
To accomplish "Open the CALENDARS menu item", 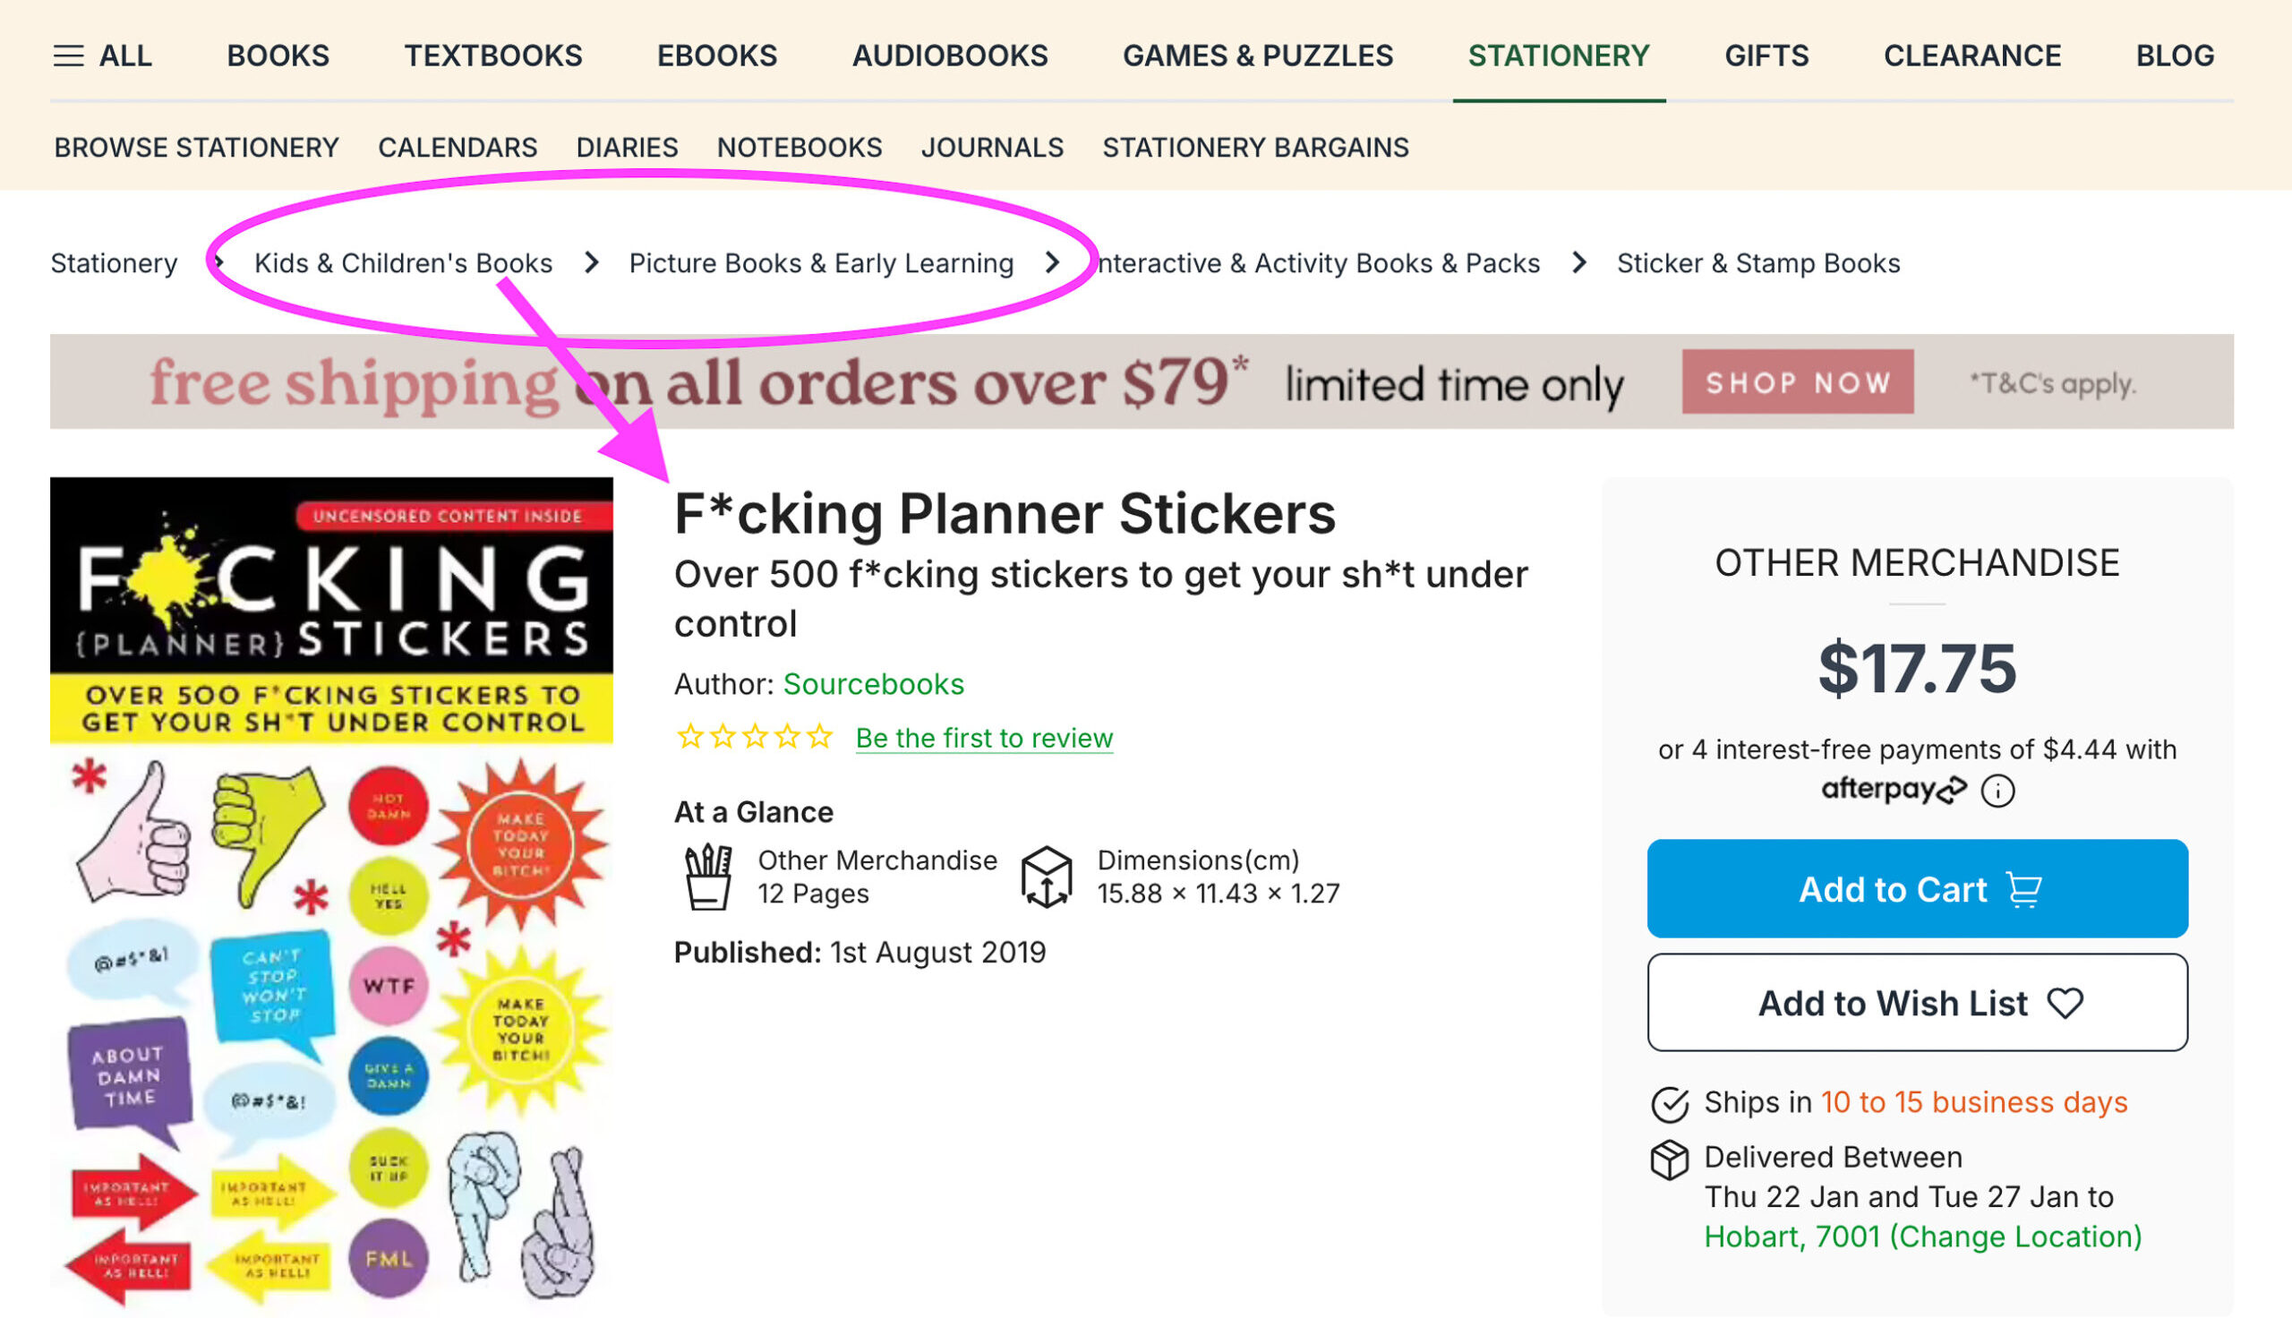I will coord(457,147).
